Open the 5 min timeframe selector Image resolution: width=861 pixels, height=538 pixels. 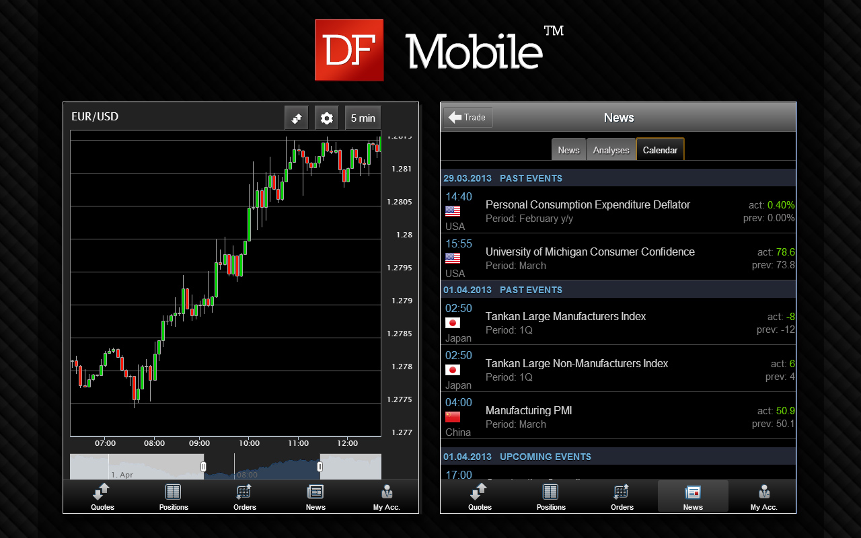coord(363,118)
